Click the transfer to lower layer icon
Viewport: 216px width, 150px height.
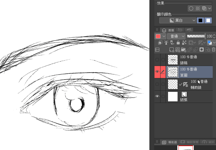190,49
